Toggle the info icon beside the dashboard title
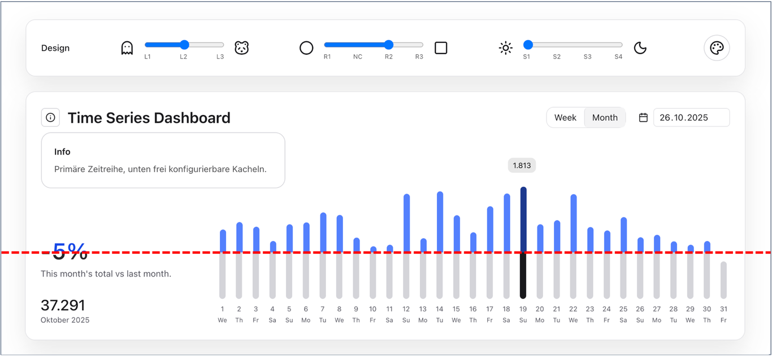This screenshot has width=772, height=356. point(50,118)
